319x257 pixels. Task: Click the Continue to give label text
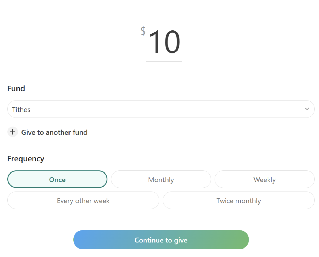point(161,240)
